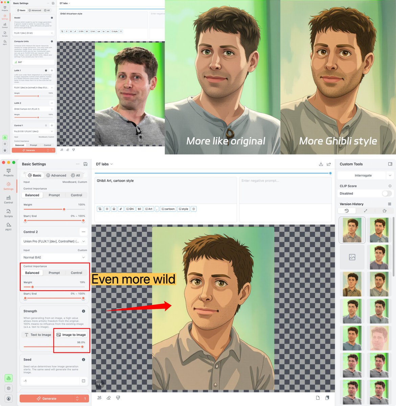Click the Strength slider handle at 98.0%

(82, 347)
